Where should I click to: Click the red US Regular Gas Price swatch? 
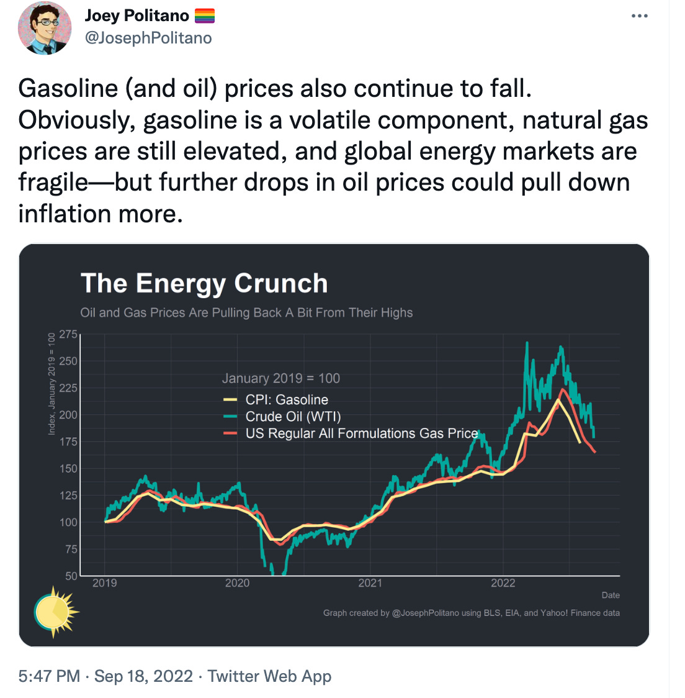click(x=230, y=433)
